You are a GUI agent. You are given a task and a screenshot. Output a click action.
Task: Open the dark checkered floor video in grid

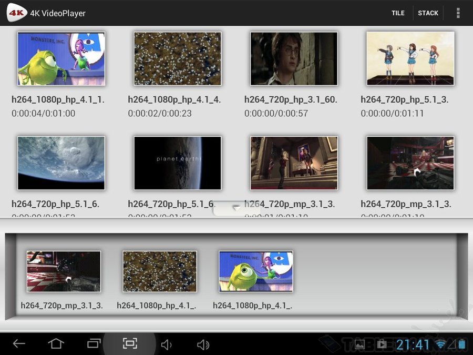pyautogui.click(x=410, y=163)
